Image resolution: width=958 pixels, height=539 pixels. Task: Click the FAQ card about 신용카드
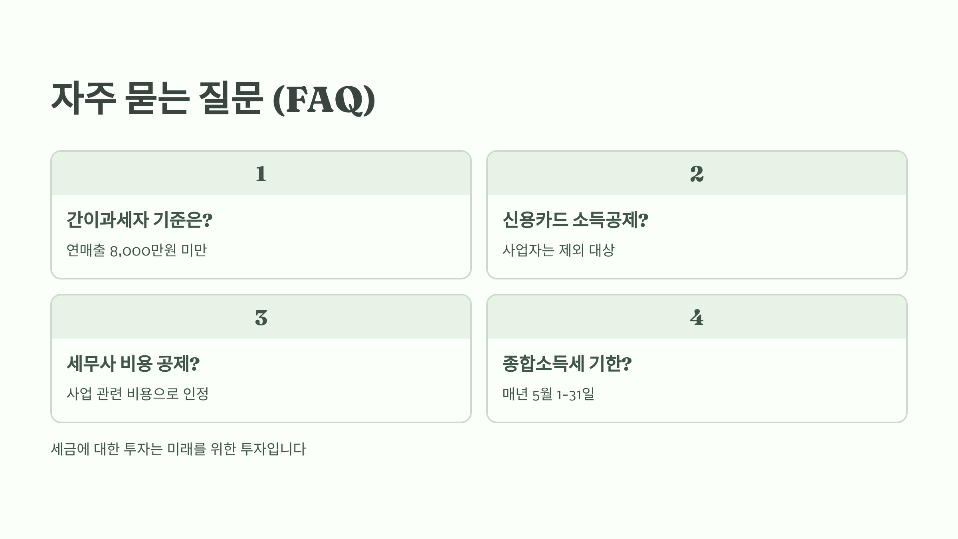697,215
